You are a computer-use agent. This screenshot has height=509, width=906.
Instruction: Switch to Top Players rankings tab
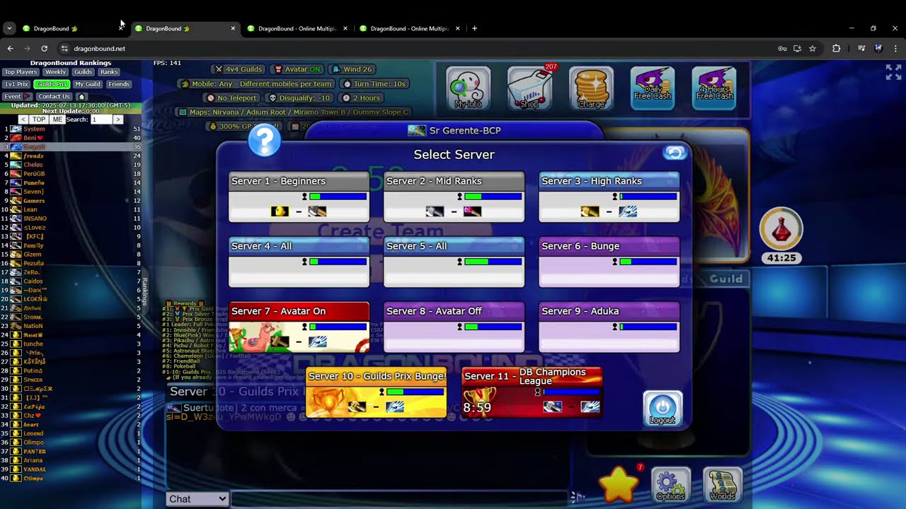click(x=21, y=72)
